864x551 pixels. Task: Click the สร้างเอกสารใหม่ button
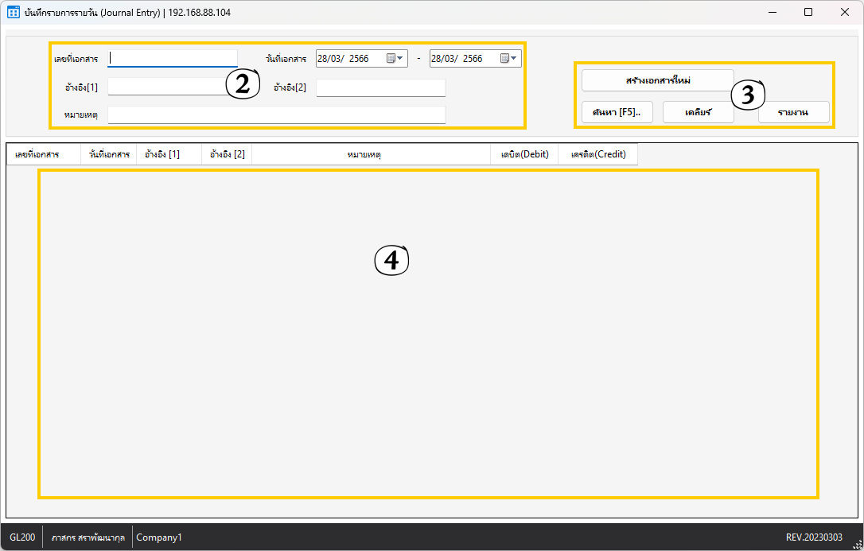click(657, 80)
